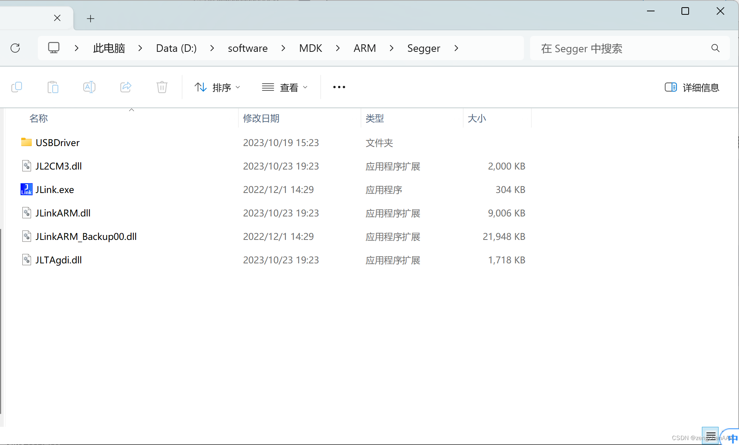Expand chevron after Segger breadcrumb

456,48
